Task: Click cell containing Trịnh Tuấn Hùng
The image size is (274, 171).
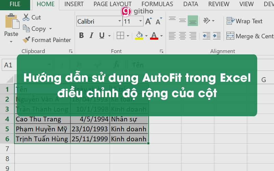Action: click(42, 139)
